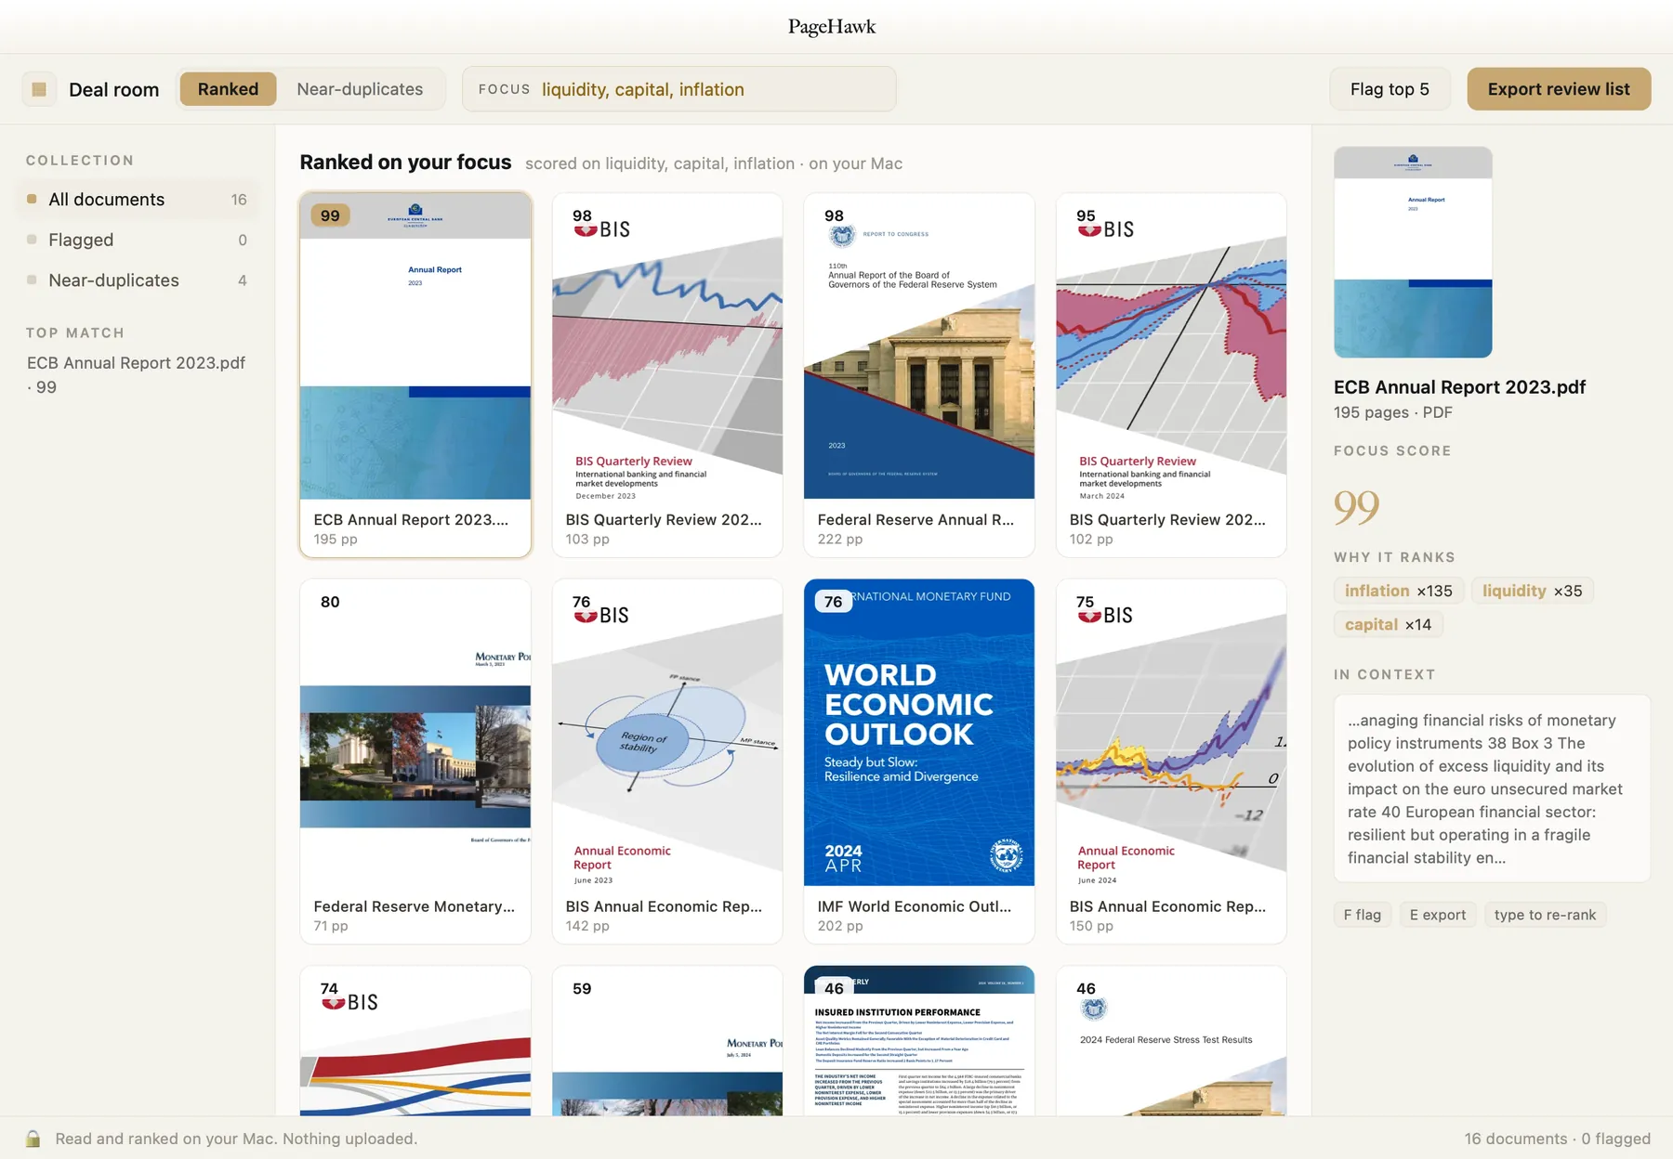
Task: Open the ECB Annual Report 2023 card
Action: (x=415, y=375)
